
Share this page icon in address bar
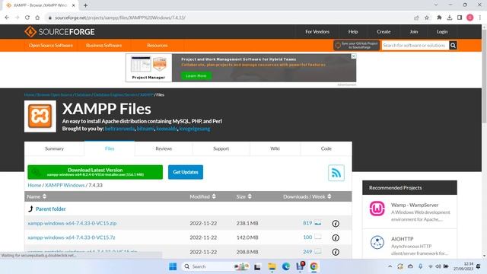pos(416,18)
